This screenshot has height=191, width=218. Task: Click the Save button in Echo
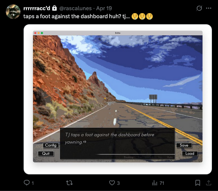click(184, 145)
